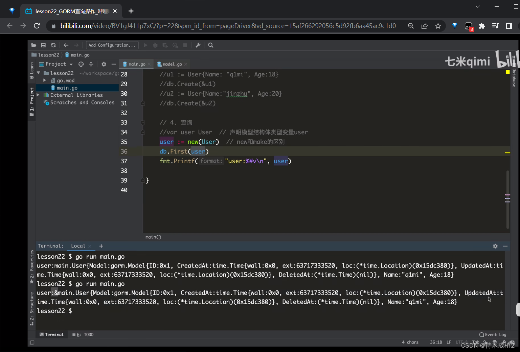520x352 pixels.
Task: Bookmark this page with the star icon
Action: [438, 26]
